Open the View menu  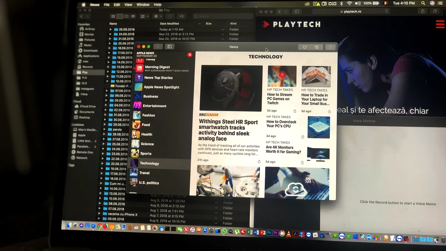pyautogui.click(x=128, y=5)
